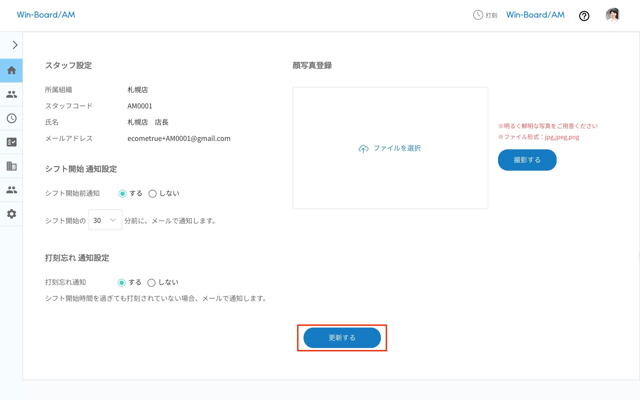This screenshot has width=640, height=400.
Task: Click the Win-Board/AM logo top left
Action: [46, 14]
